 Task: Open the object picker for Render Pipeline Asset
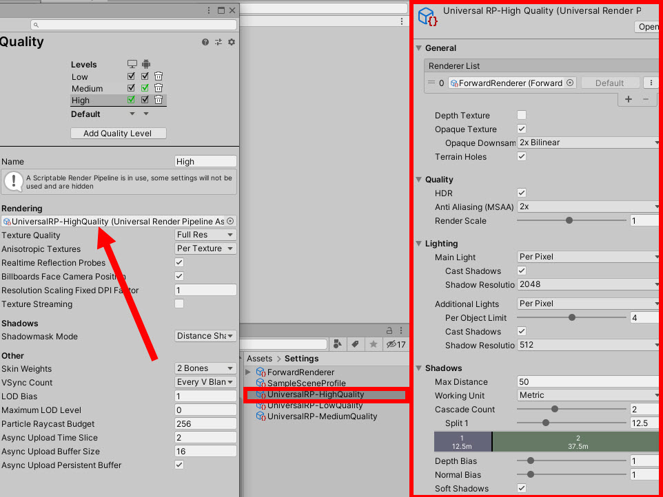[230, 221]
